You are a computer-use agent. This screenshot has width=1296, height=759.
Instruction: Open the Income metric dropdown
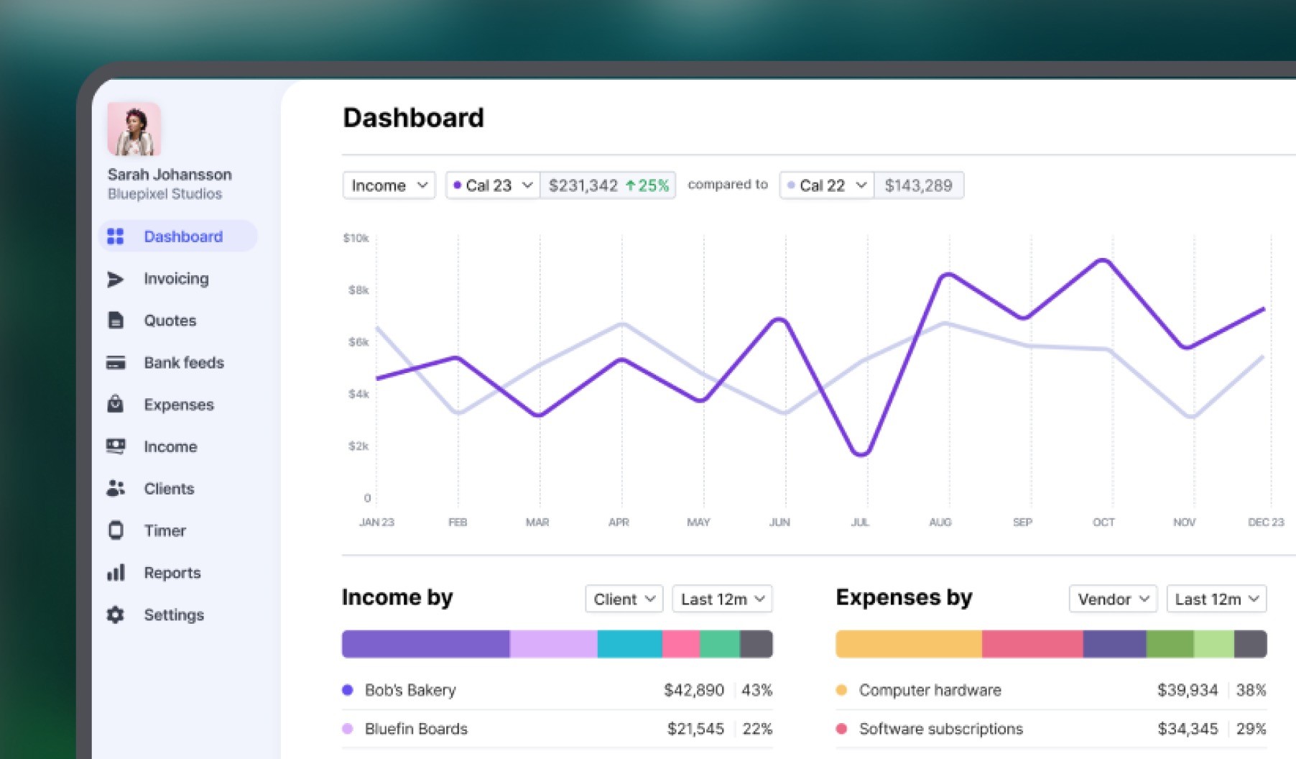[x=389, y=185]
